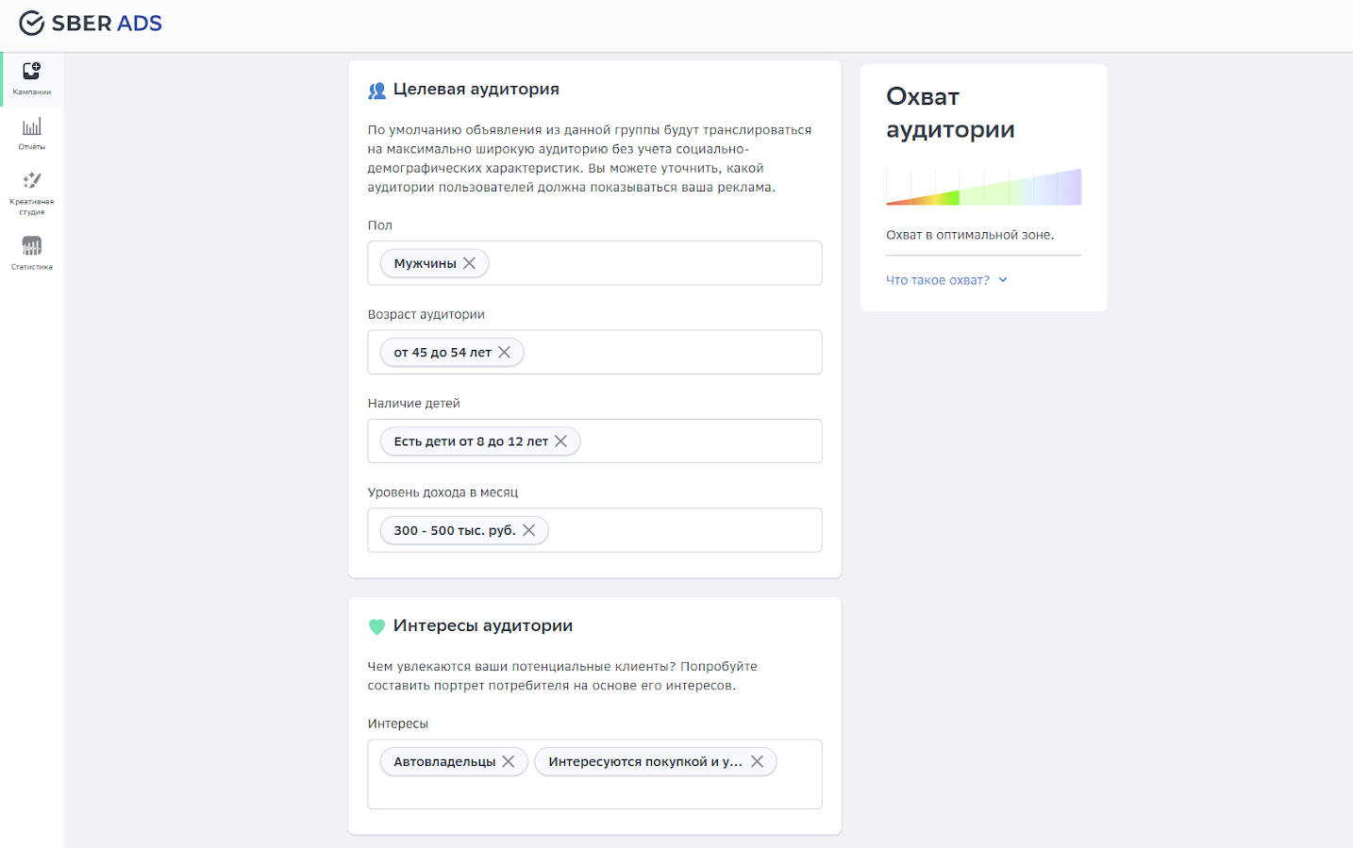
Task: Click the Sber Ads logo
Action: 91,24
